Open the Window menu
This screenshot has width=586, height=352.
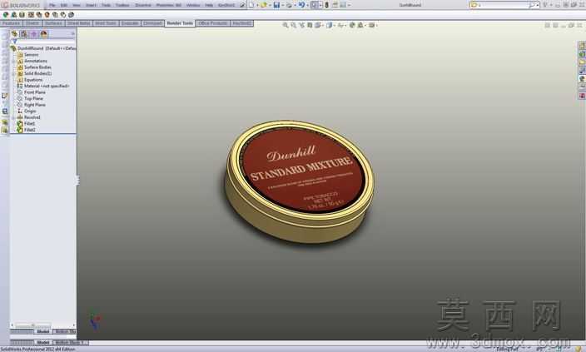(x=193, y=5)
